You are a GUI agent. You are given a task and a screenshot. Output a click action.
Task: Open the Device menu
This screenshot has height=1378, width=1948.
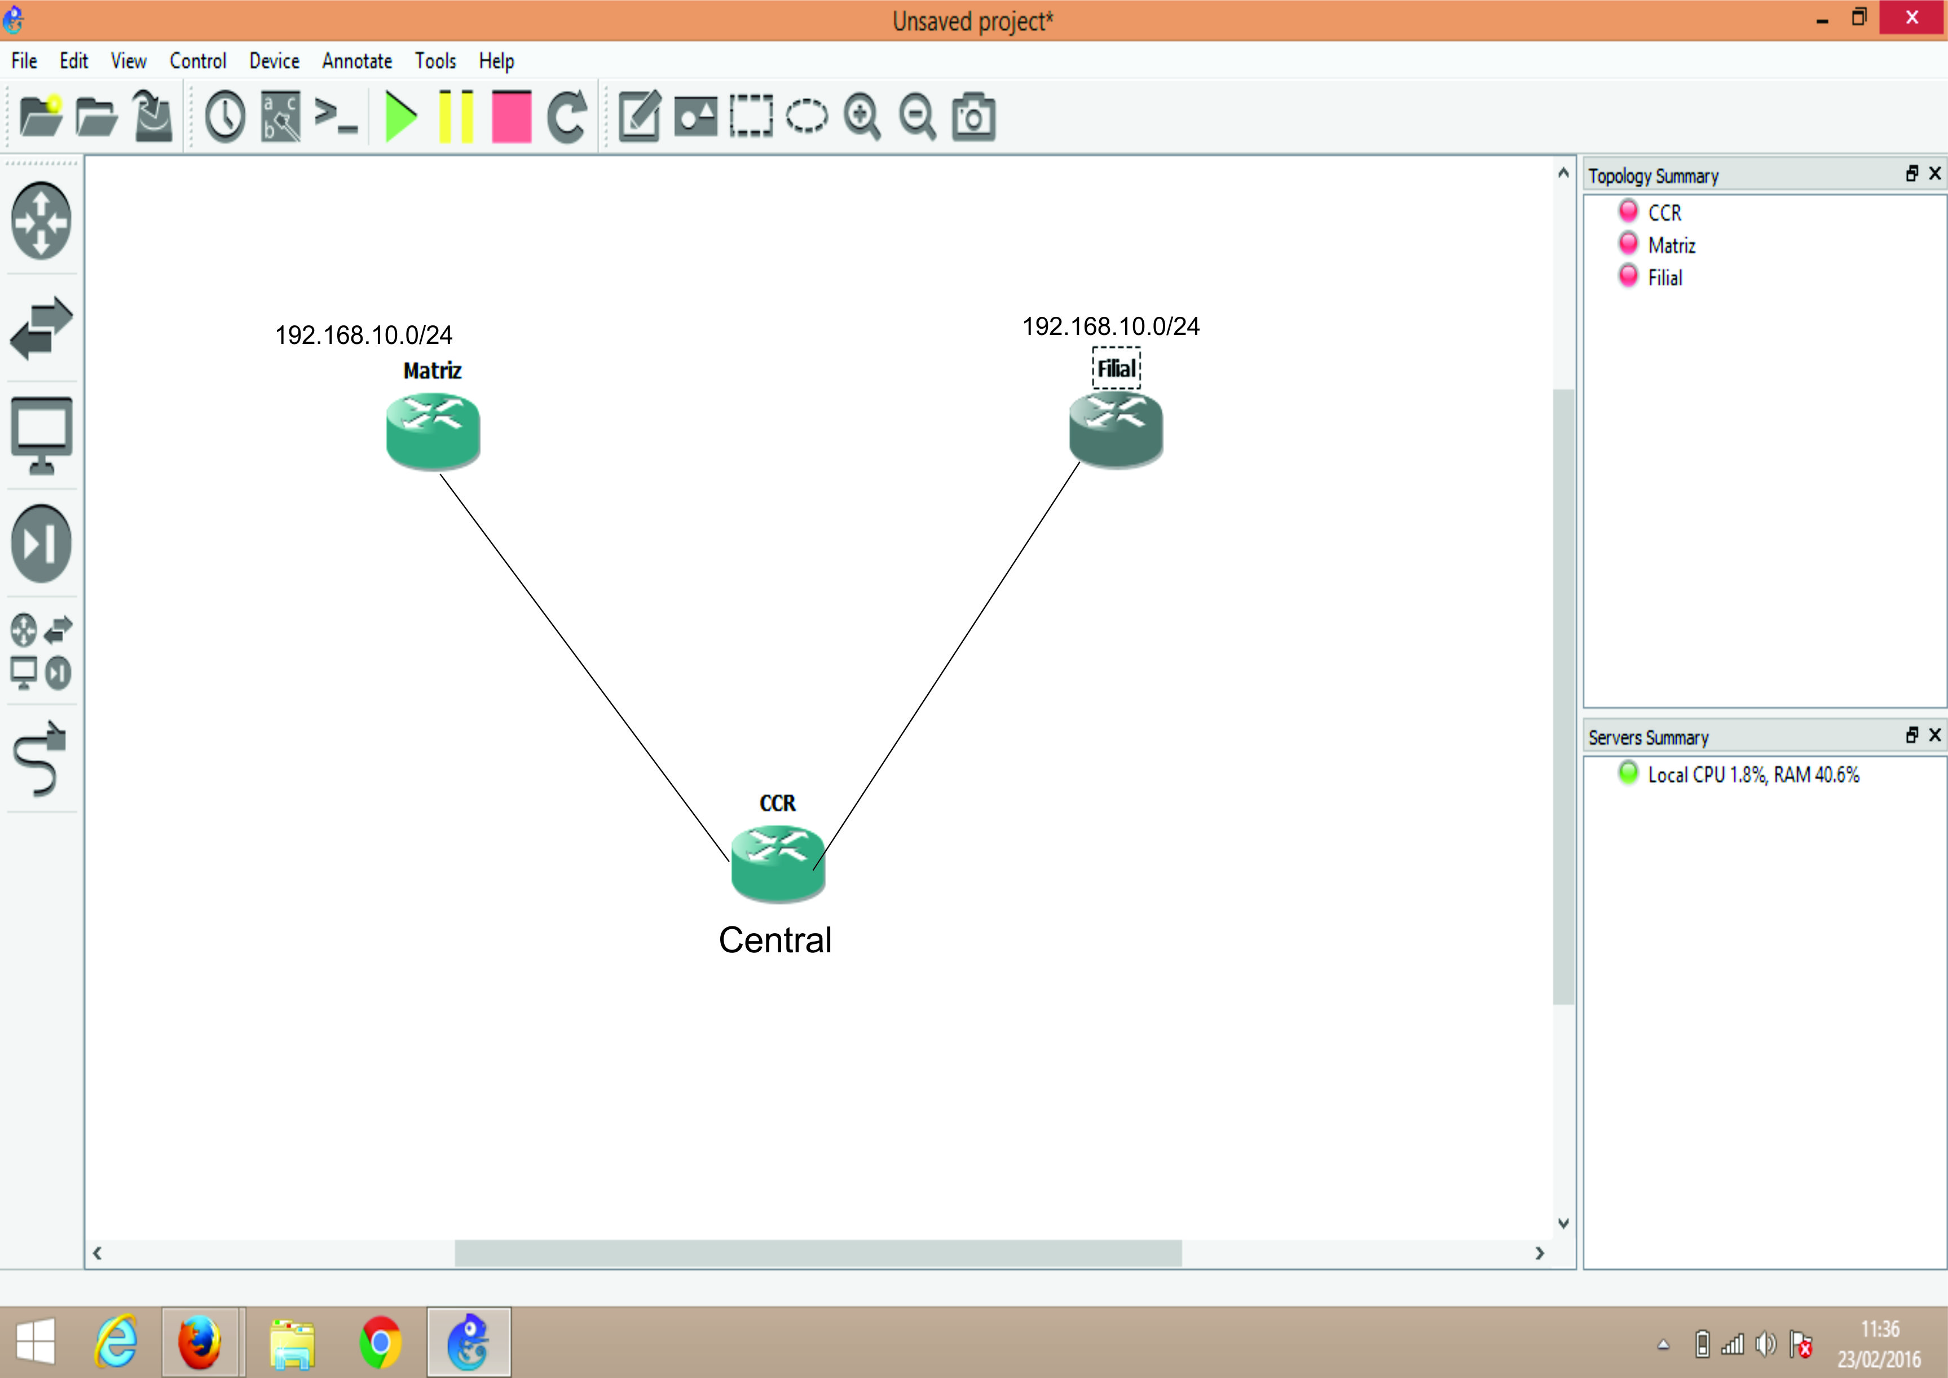274,61
